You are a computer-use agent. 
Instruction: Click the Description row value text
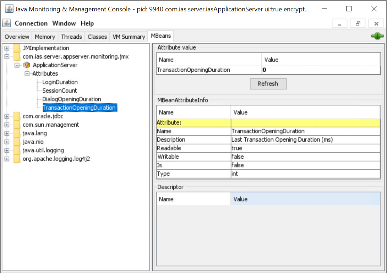[x=282, y=140]
